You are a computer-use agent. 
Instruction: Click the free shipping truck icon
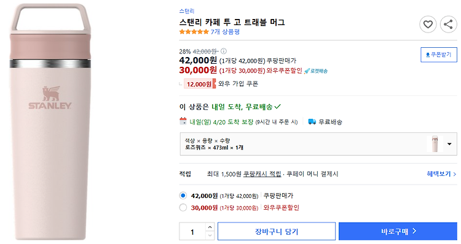(312, 121)
